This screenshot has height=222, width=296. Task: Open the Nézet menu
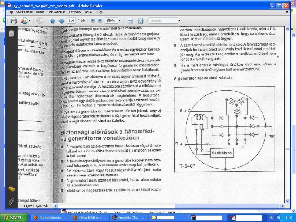(40, 12)
